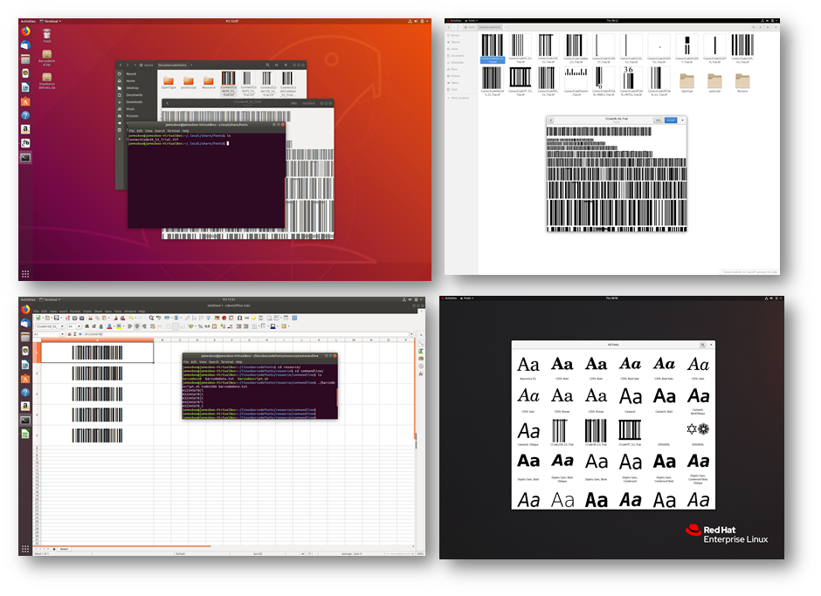Click the Sum sigma icon beside the formula bar

(x=75, y=334)
